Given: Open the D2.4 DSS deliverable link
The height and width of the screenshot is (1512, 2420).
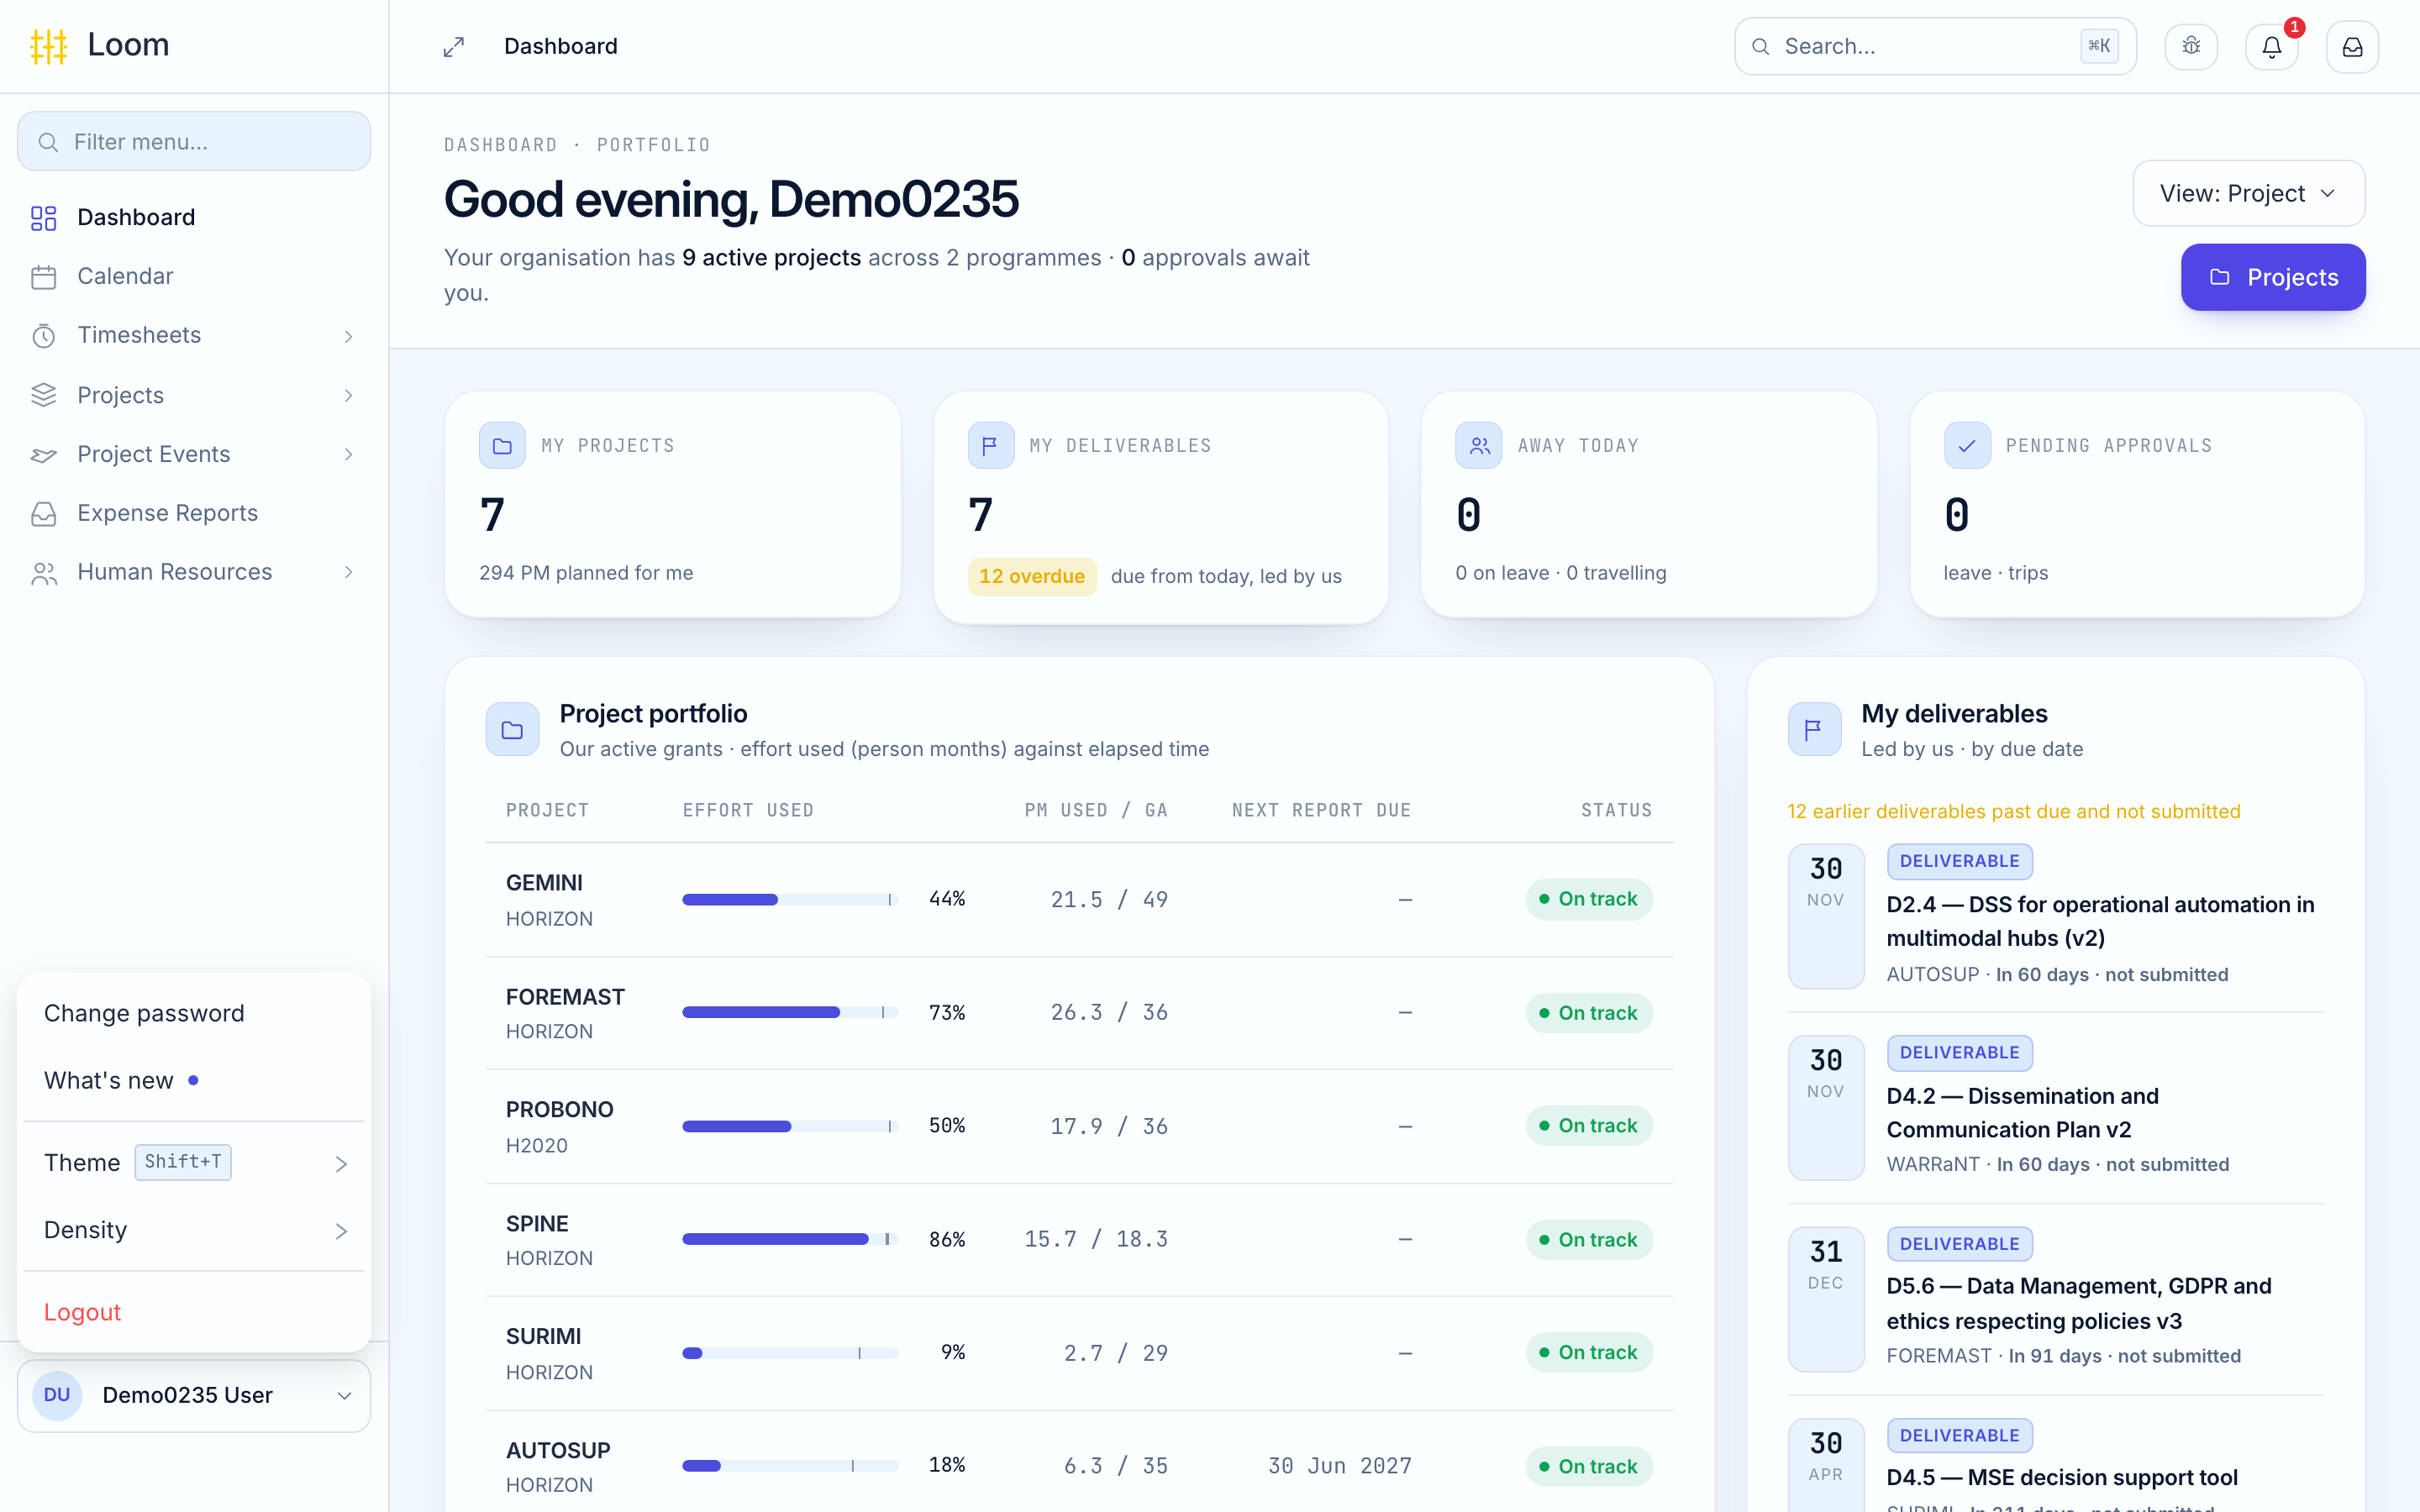Looking at the screenshot, I should (2100, 921).
